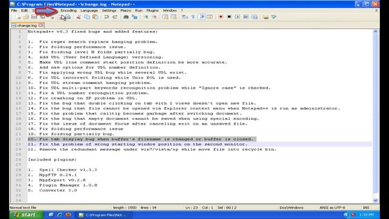Zoom in using the toolbar icon
This screenshot has width=389, height=219.
pyautogui.click(x=146, y=17)
